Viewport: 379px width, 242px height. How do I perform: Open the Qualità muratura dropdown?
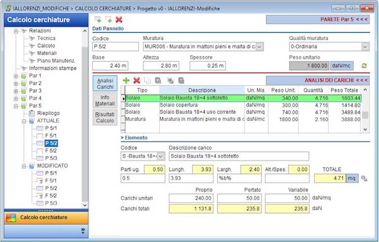(x=365, y=47)
